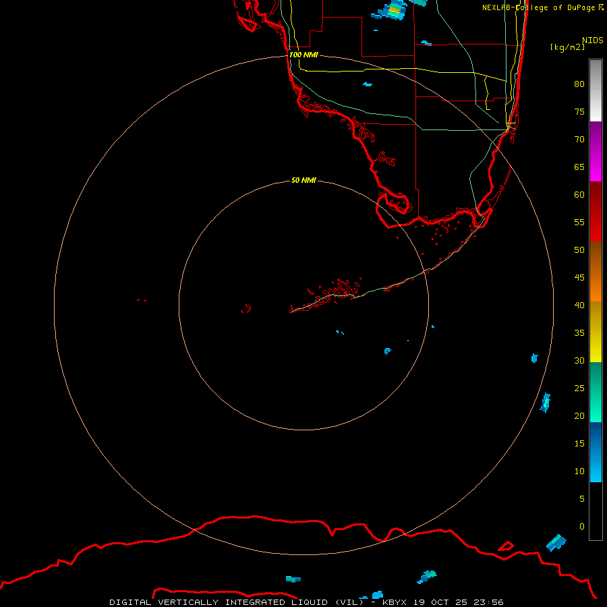Image resolution: width=607 pixels, height=607 pixels.
Task: Click the 35 value on the scale
Action: 579,333
